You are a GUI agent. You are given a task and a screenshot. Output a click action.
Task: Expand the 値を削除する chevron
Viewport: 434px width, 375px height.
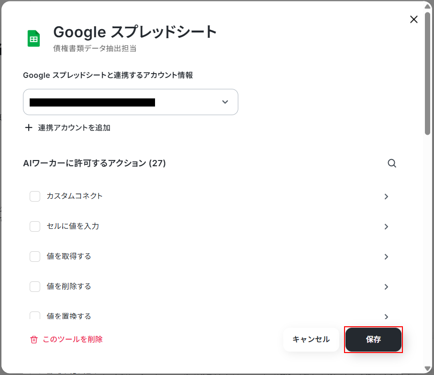[x=387, y=287]
